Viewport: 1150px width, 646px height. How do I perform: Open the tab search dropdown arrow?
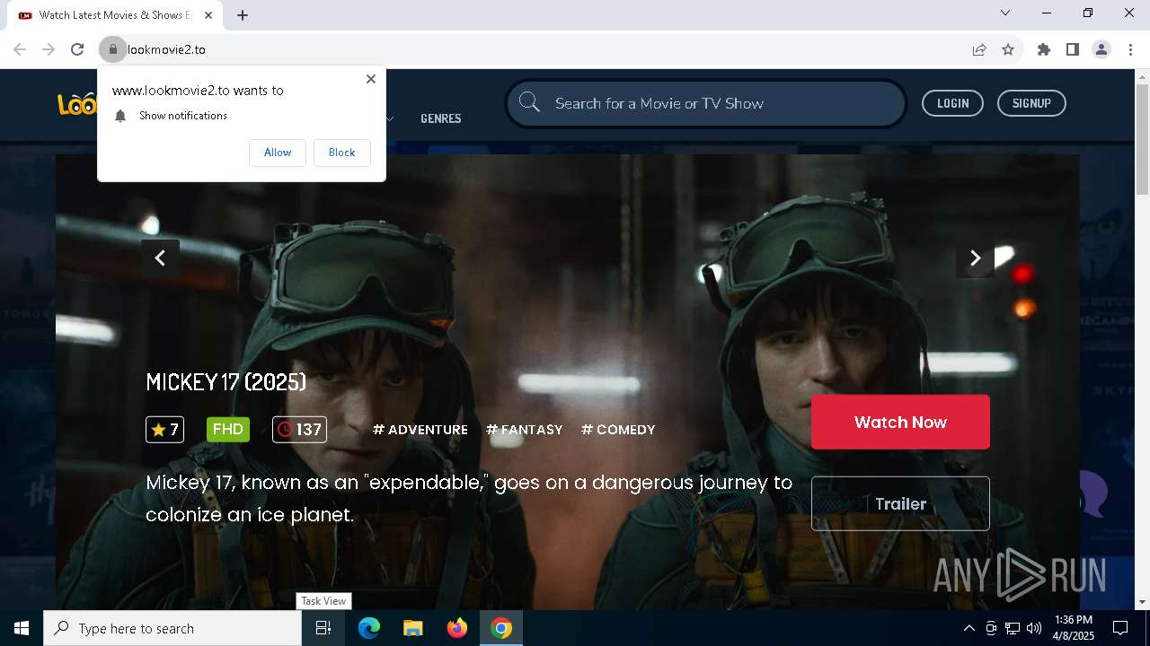pyautogui.click(x=1005, y=13)
